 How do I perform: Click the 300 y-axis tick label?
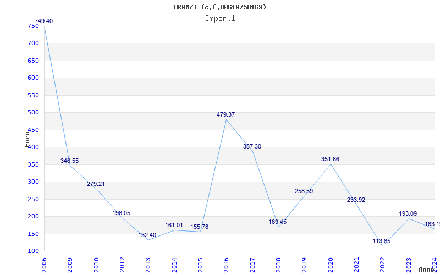[x=33, y=182]
